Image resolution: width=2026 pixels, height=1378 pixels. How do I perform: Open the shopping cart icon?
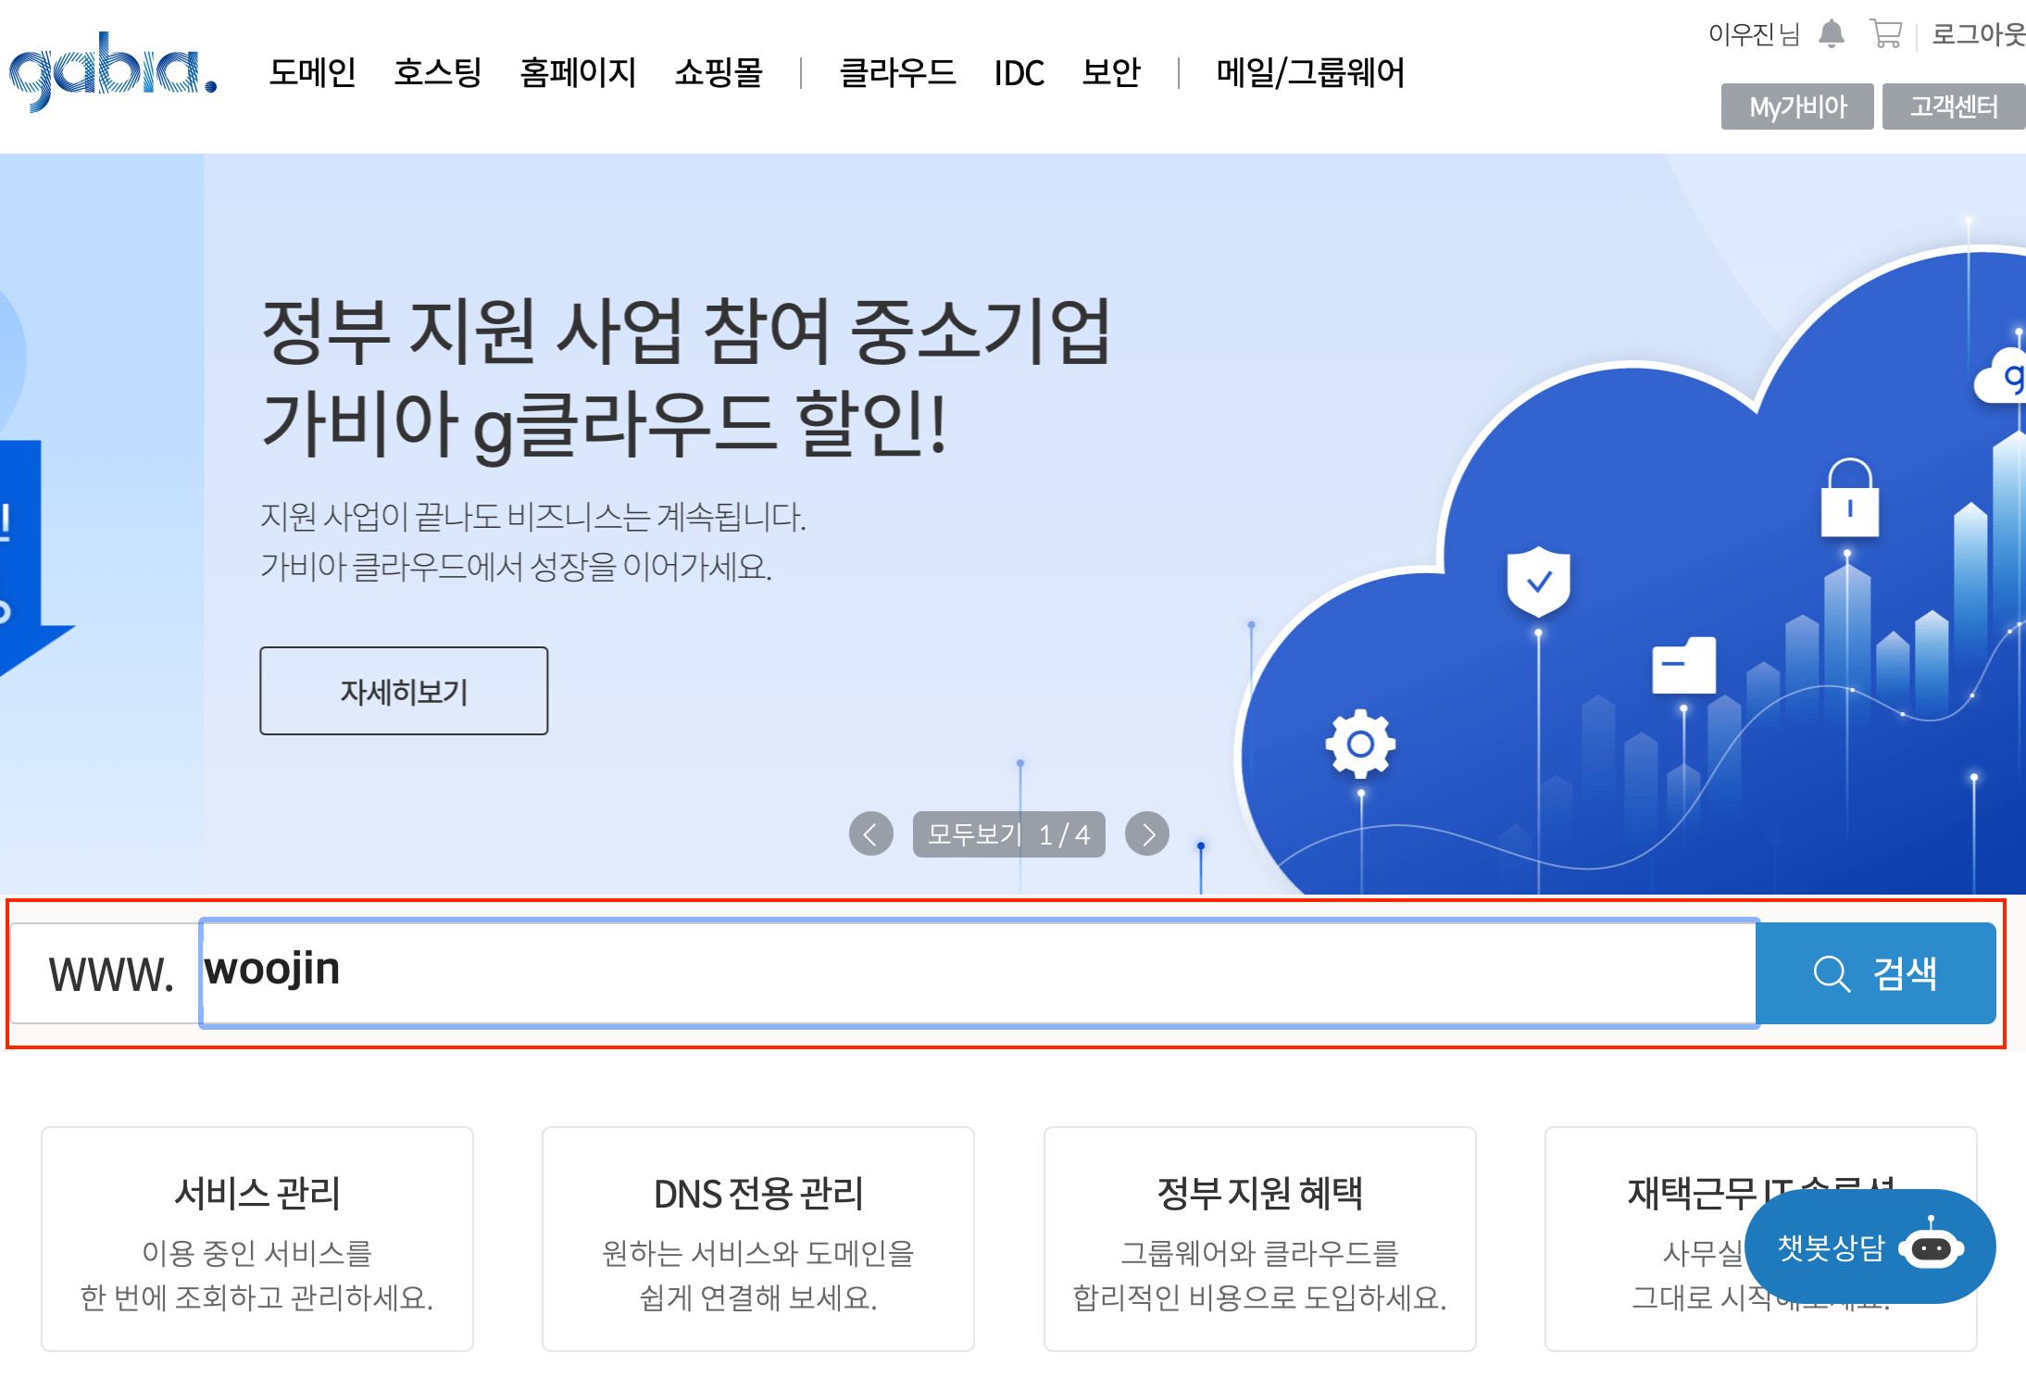pyautogui.click(x=1885, y=34)
